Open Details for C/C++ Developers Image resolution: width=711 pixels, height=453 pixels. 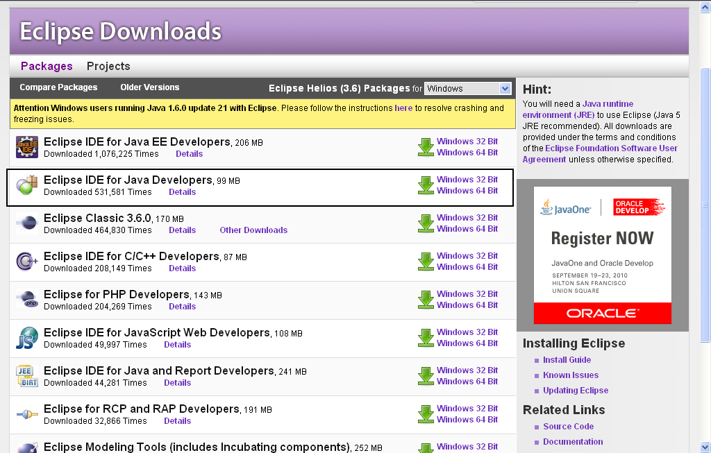183,268
